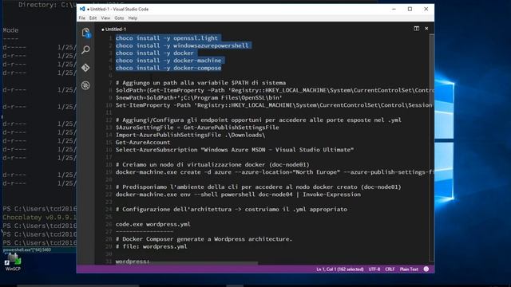Click the 'Get-AzureAccount' line

click(x=143, y=143)
